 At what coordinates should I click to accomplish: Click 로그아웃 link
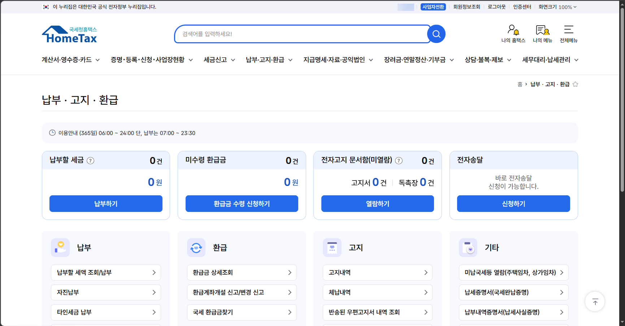point(496,7)
